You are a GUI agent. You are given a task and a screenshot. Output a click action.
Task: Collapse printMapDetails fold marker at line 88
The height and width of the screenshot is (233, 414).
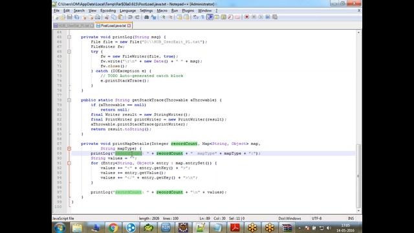69,149
